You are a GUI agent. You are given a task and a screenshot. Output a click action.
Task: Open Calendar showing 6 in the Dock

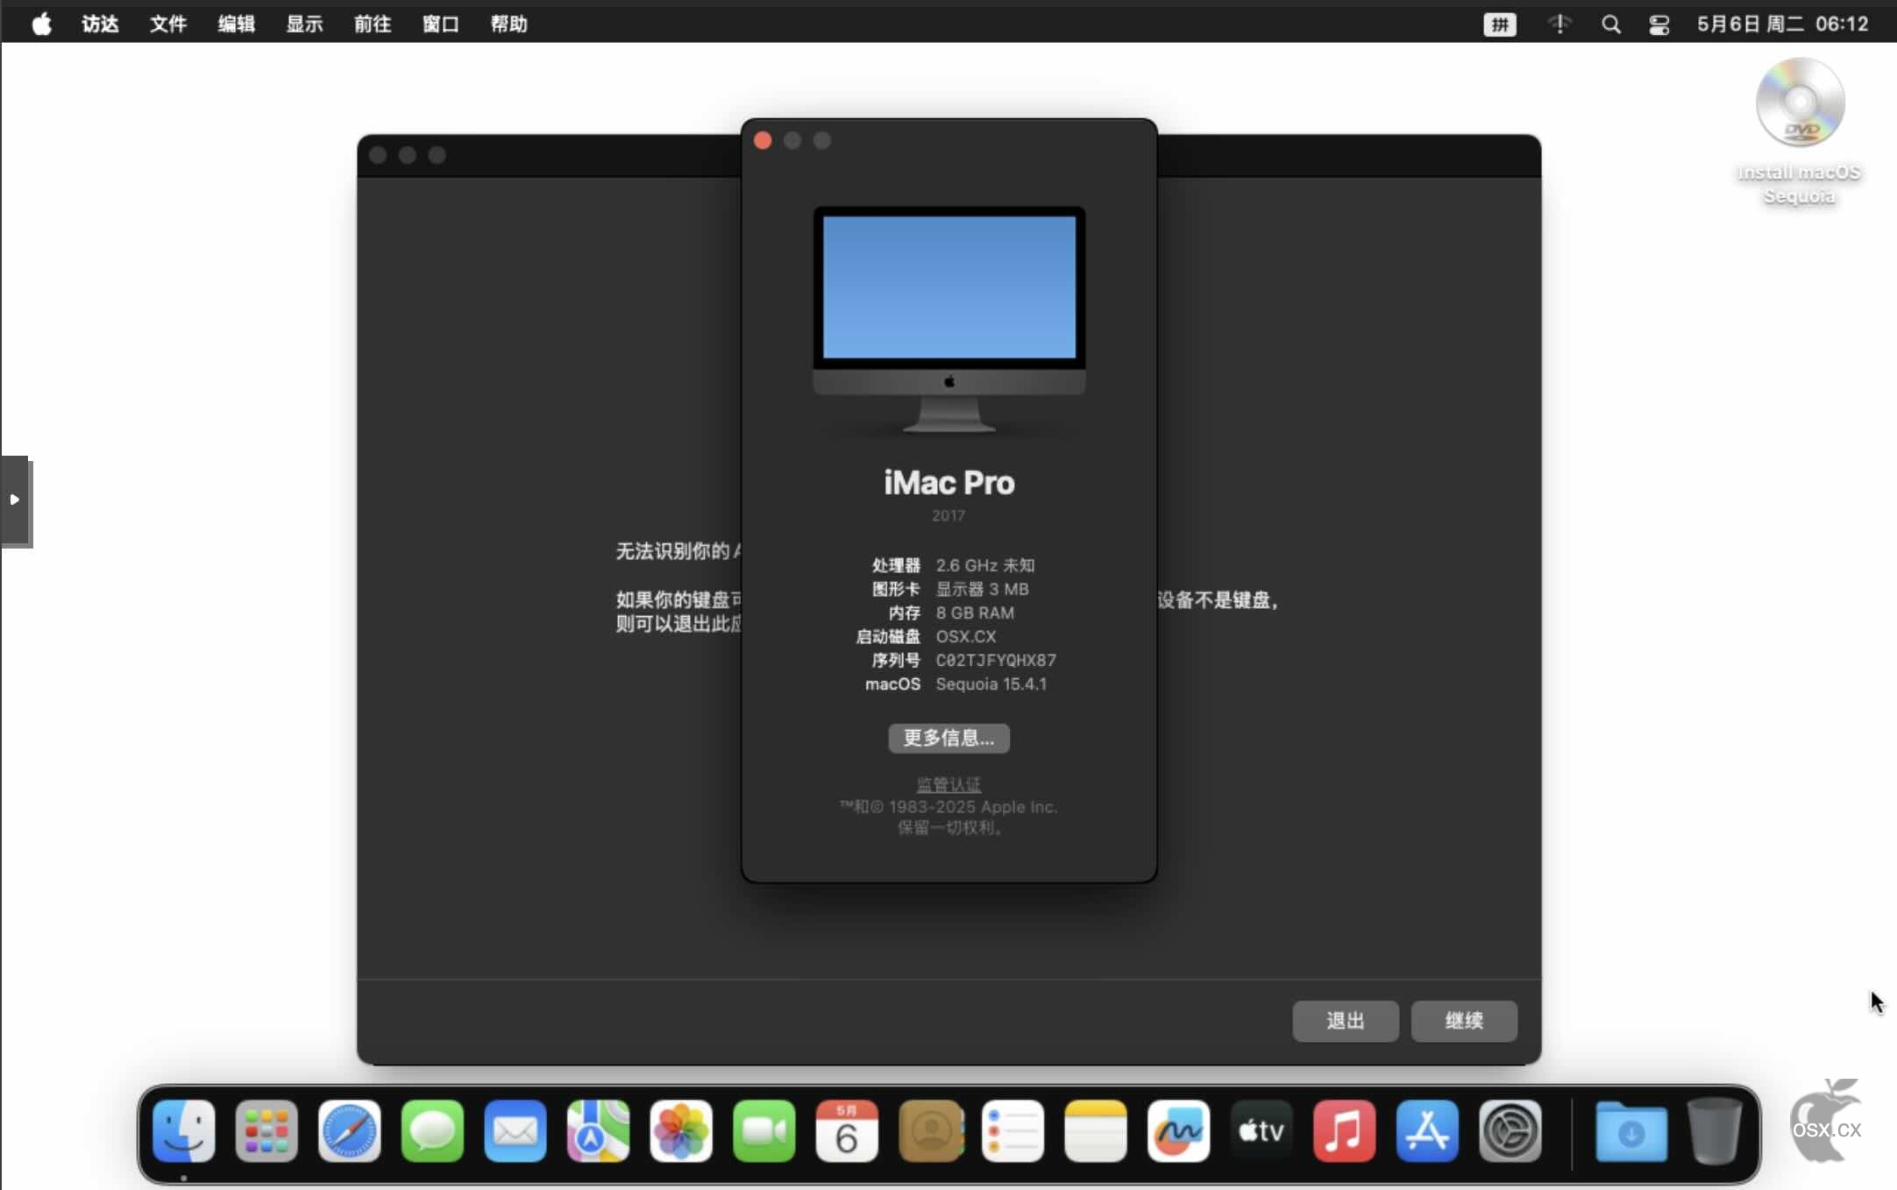point(847,1131)
